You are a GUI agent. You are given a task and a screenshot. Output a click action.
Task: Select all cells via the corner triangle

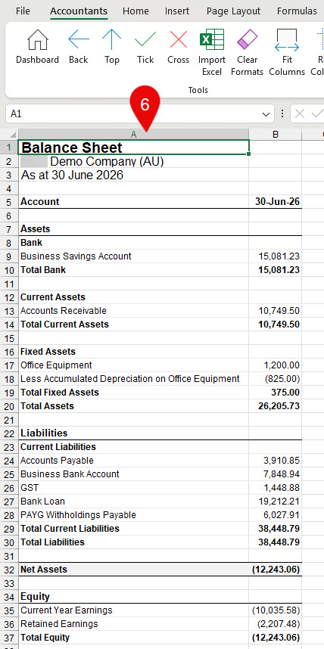[12, 134]
